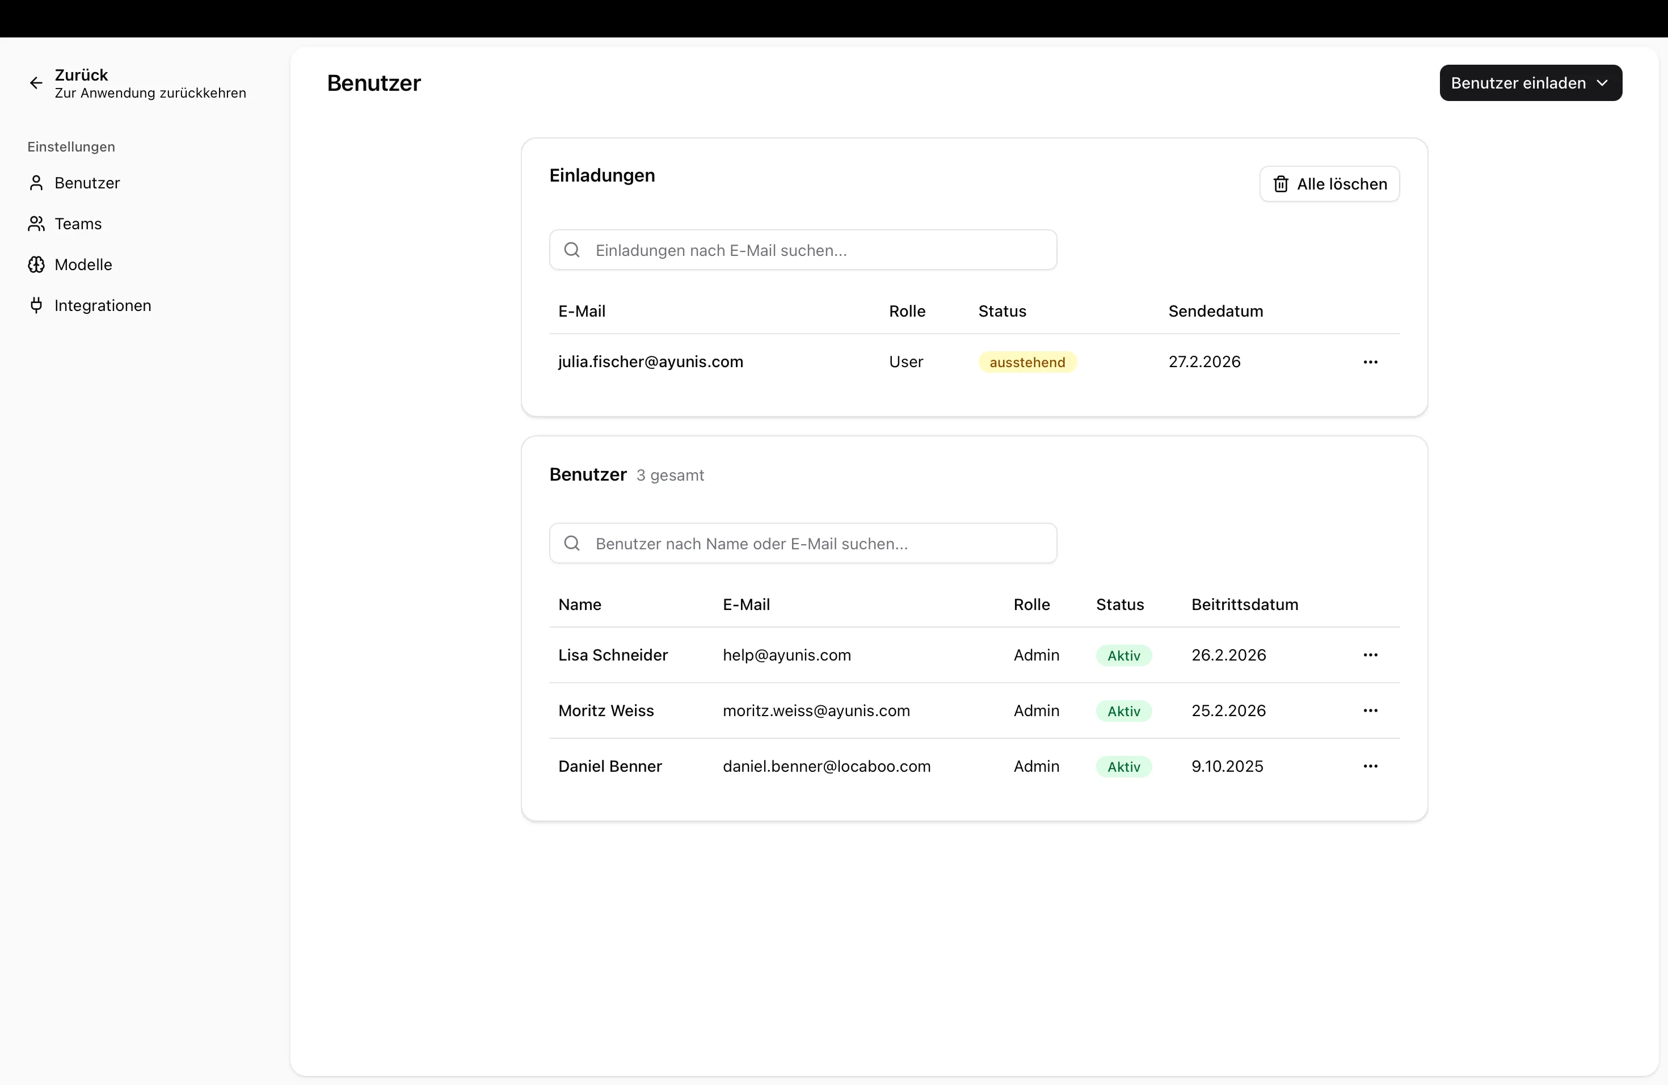
Task: Open three-dot menu for Lisa Schneider
Action: pos(1370,655)
